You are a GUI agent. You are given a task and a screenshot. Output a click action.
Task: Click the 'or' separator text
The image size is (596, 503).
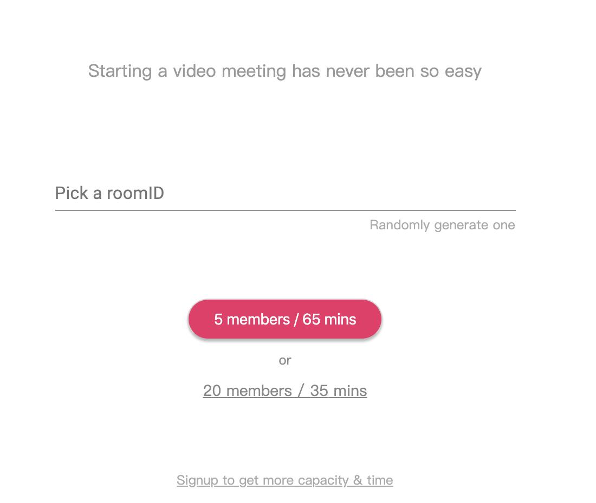[x=285, y=360]
